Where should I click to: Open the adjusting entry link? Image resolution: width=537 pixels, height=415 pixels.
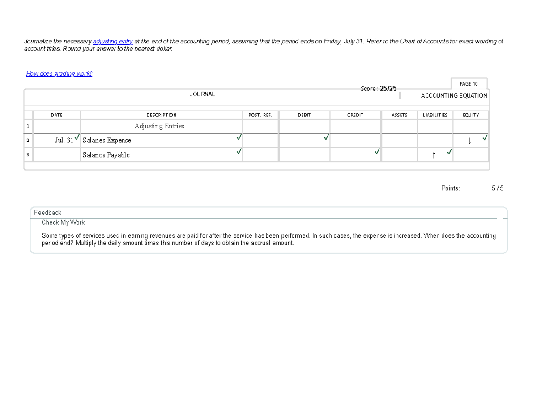(112, 41)
